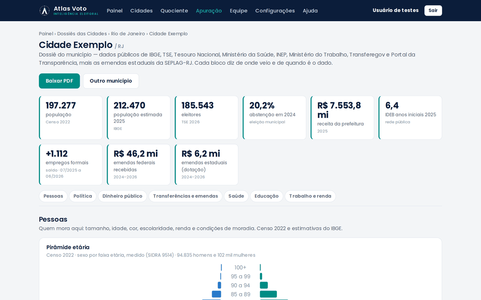Viewport: 481px width, 300px height.
Task: Follow the Painel breadcrumb link
Action: pos(46,34)
